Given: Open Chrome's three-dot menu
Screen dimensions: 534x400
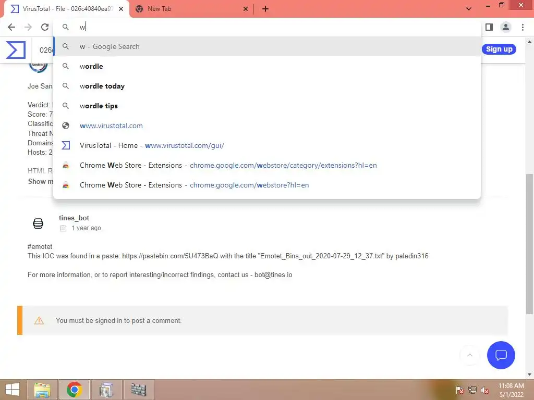Looking at the screenshot, I should tap(523, 27).
